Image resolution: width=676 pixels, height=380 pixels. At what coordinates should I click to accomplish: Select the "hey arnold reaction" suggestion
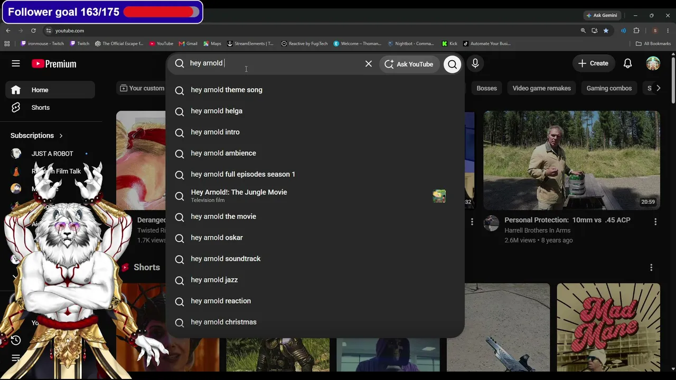coord(315,301)
